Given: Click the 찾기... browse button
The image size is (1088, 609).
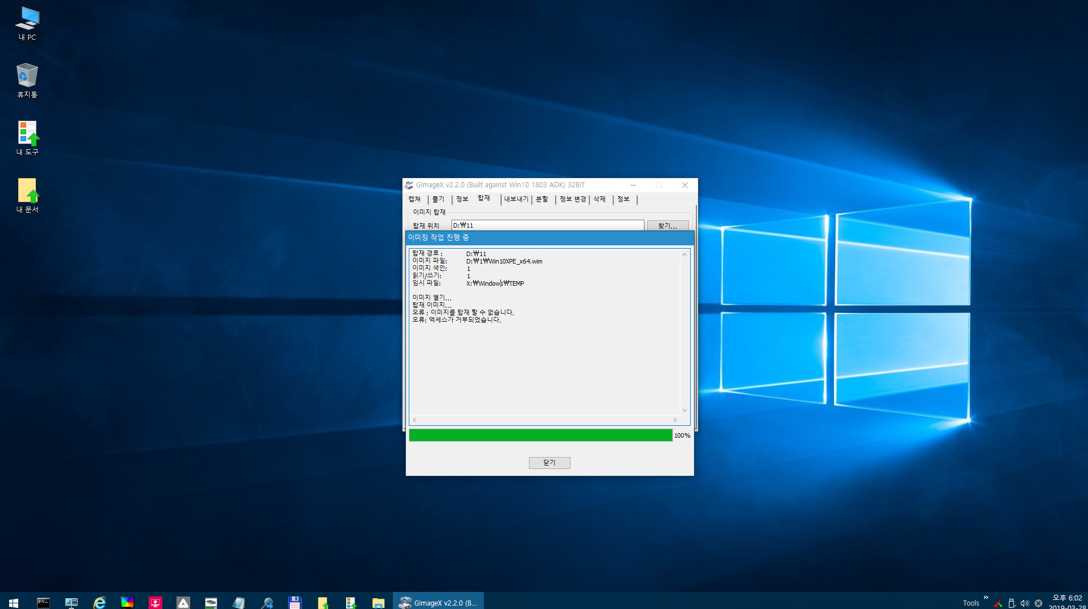Looking at the screenshot, I should pyautogui.click(x=668, y=226).
